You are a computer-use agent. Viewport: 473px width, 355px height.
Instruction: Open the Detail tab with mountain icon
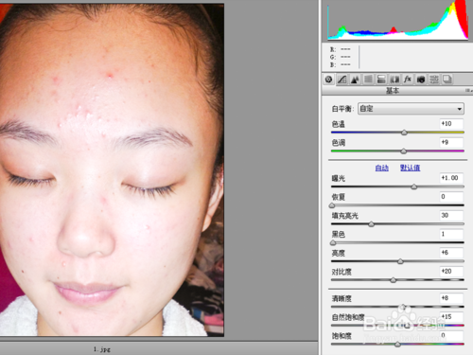pyautogui.click(x=355, y=80)
